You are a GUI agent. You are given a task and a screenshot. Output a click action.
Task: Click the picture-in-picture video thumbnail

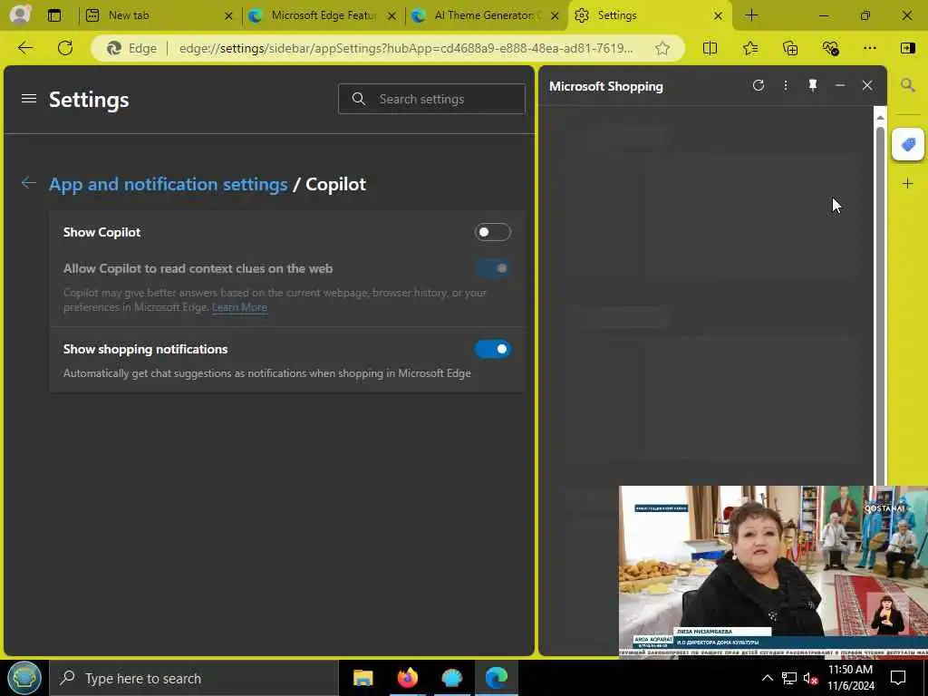773,573
